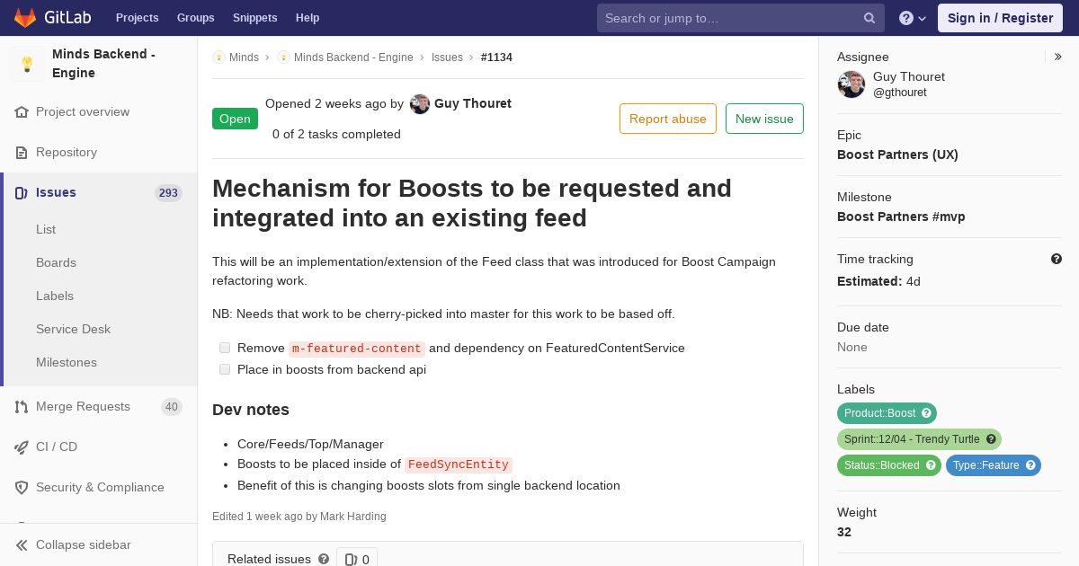Click the Guy Thouret author name link
The width and height of the screenshot is (1079, 566).
473,103
